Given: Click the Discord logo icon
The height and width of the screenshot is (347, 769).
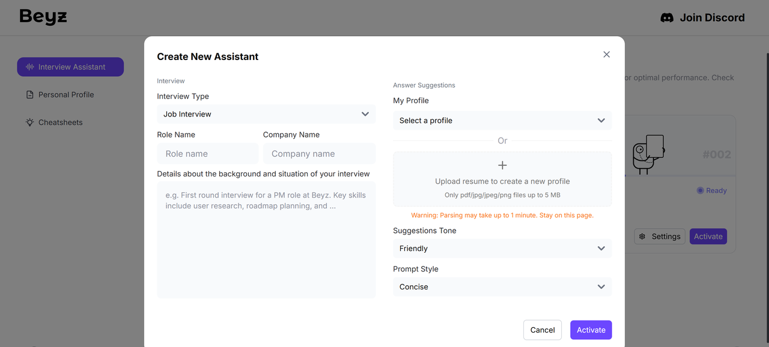Looking at the screenshot, I should (x=667, y=18).
